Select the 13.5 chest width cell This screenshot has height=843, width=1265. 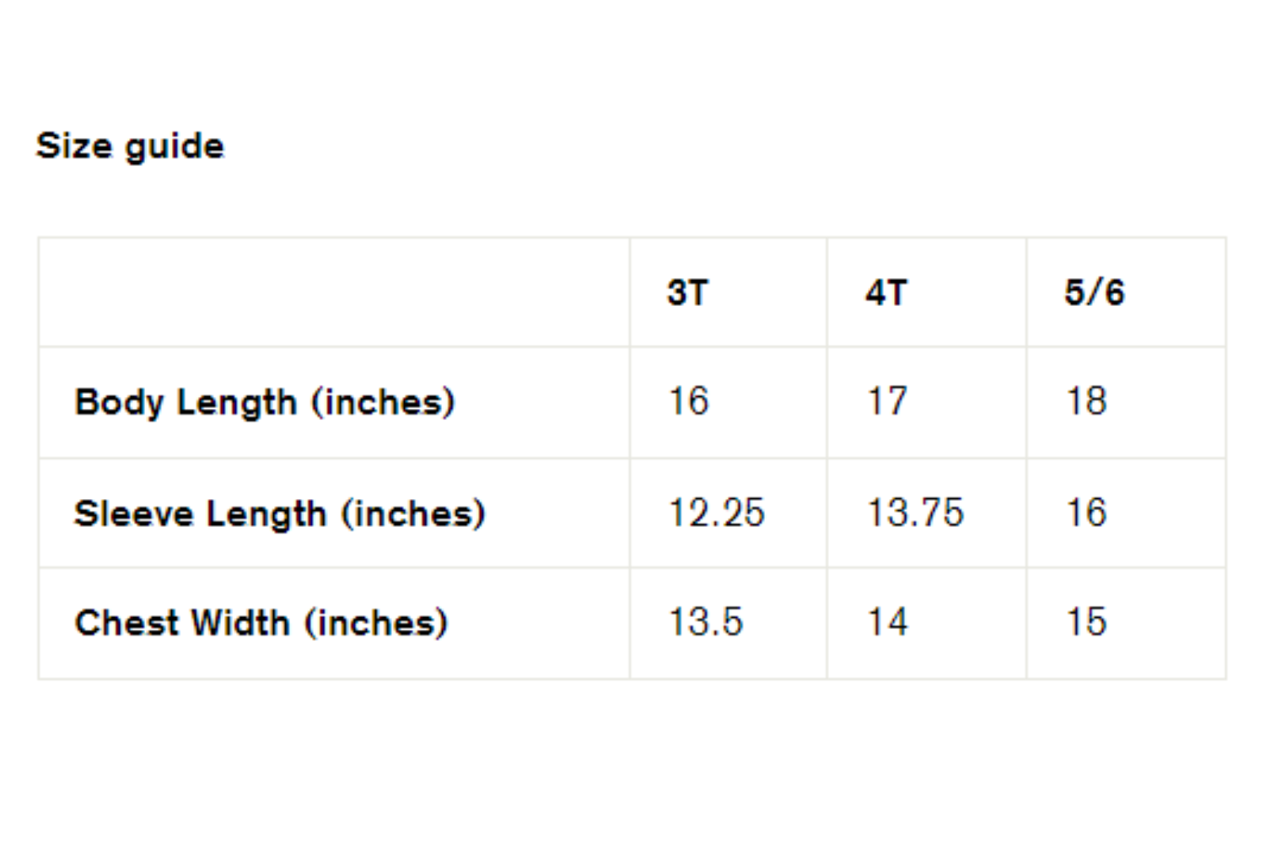706,622
